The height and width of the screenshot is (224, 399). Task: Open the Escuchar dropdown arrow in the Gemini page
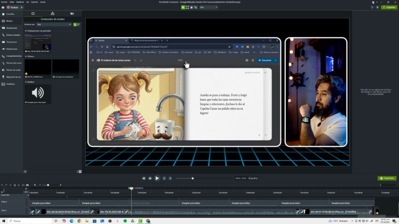[276, 60]
